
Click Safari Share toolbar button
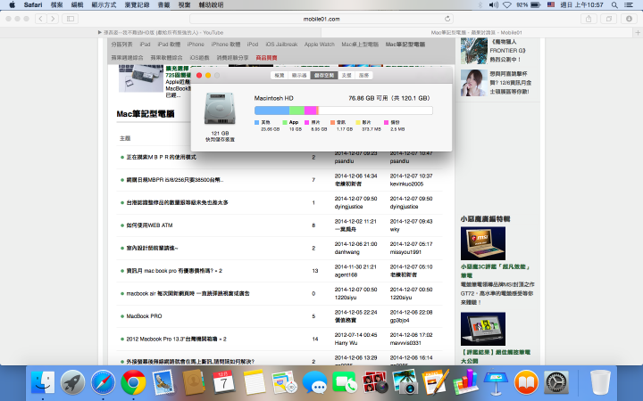589,19
